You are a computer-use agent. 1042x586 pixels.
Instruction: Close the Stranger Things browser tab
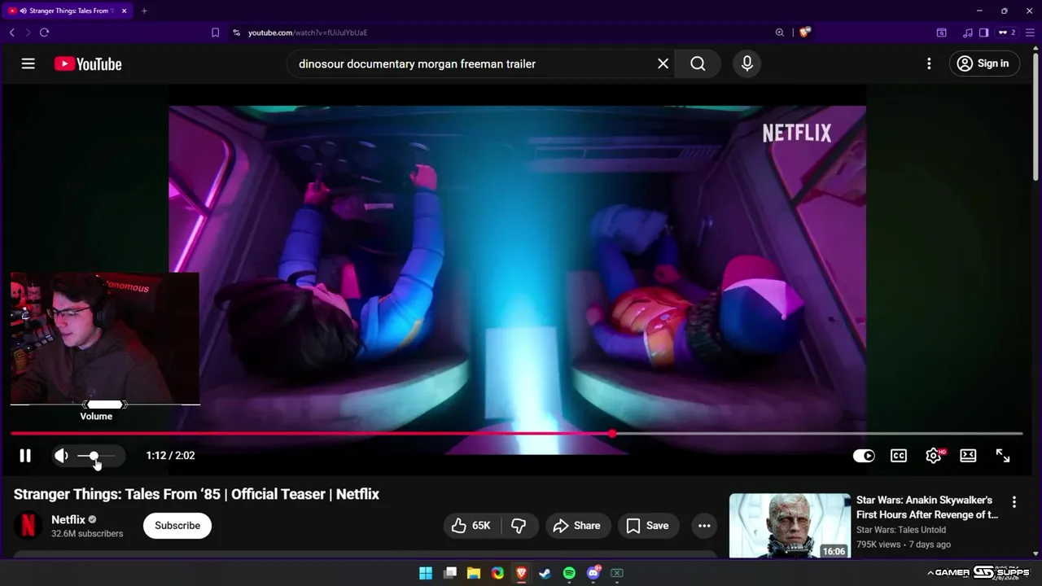click(x=125, y=11)
